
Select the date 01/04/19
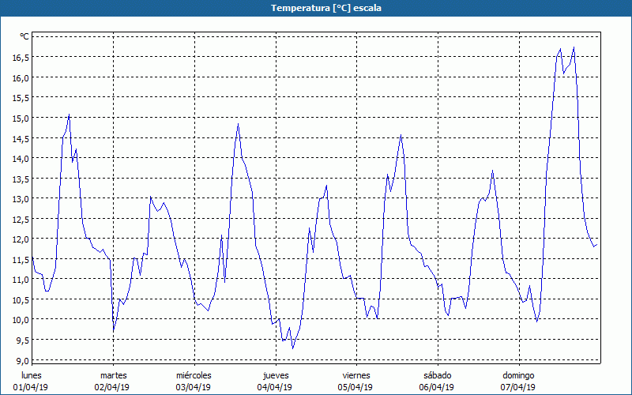click(x=31, y=387)
